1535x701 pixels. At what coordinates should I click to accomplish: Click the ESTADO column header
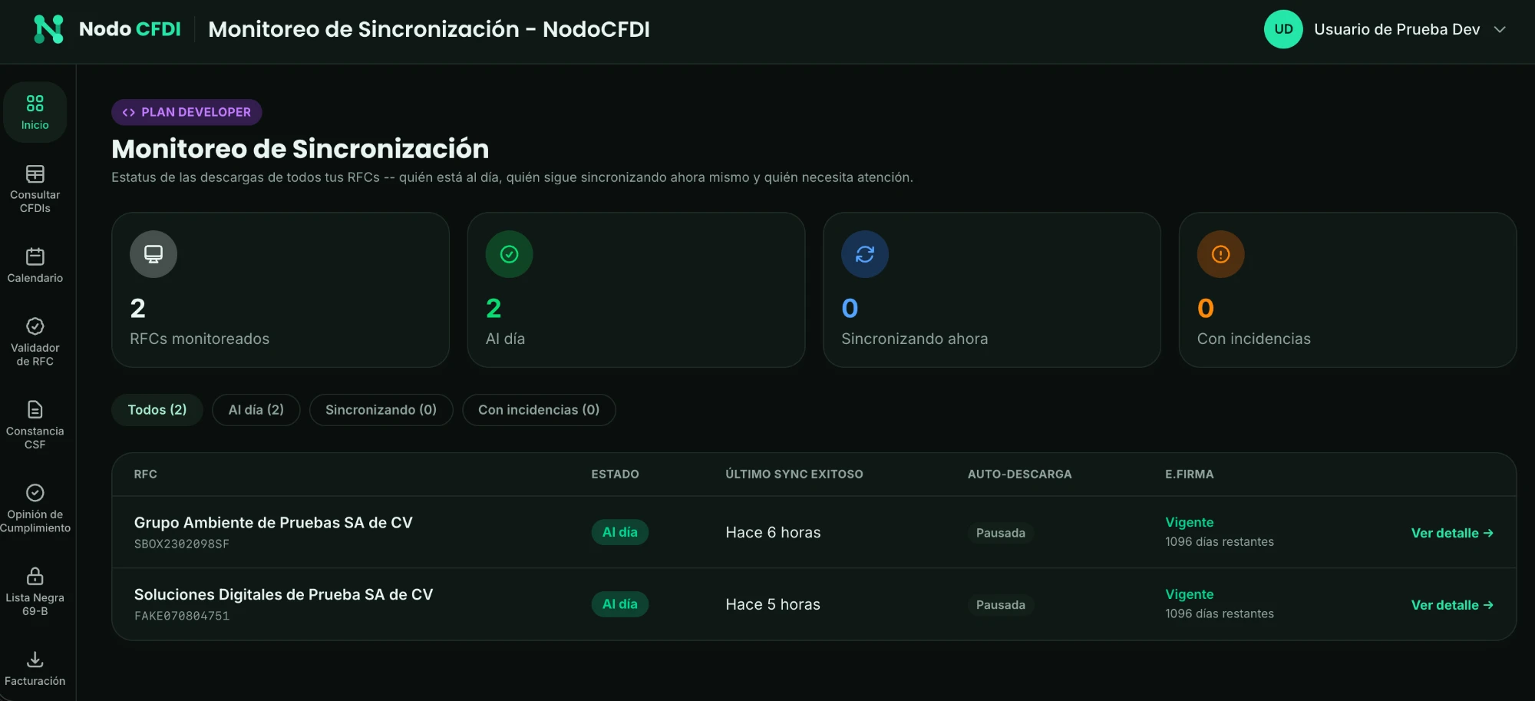coord(615,474)
